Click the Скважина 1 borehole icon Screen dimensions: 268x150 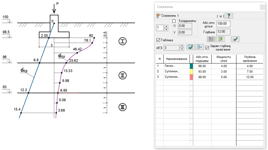pyautogui.click(x=158, y=16)
